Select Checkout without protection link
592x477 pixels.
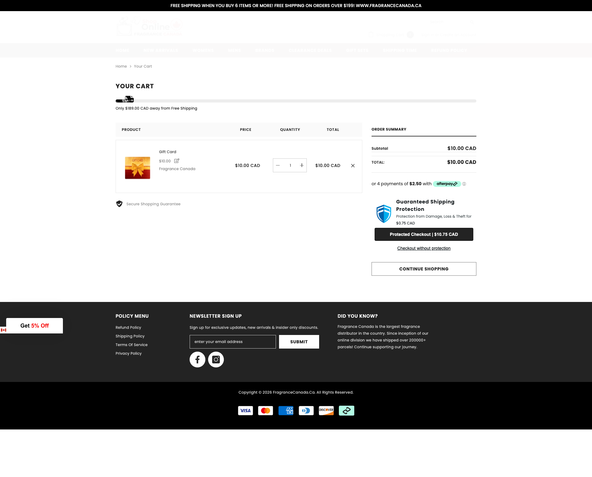pos(424,248)
